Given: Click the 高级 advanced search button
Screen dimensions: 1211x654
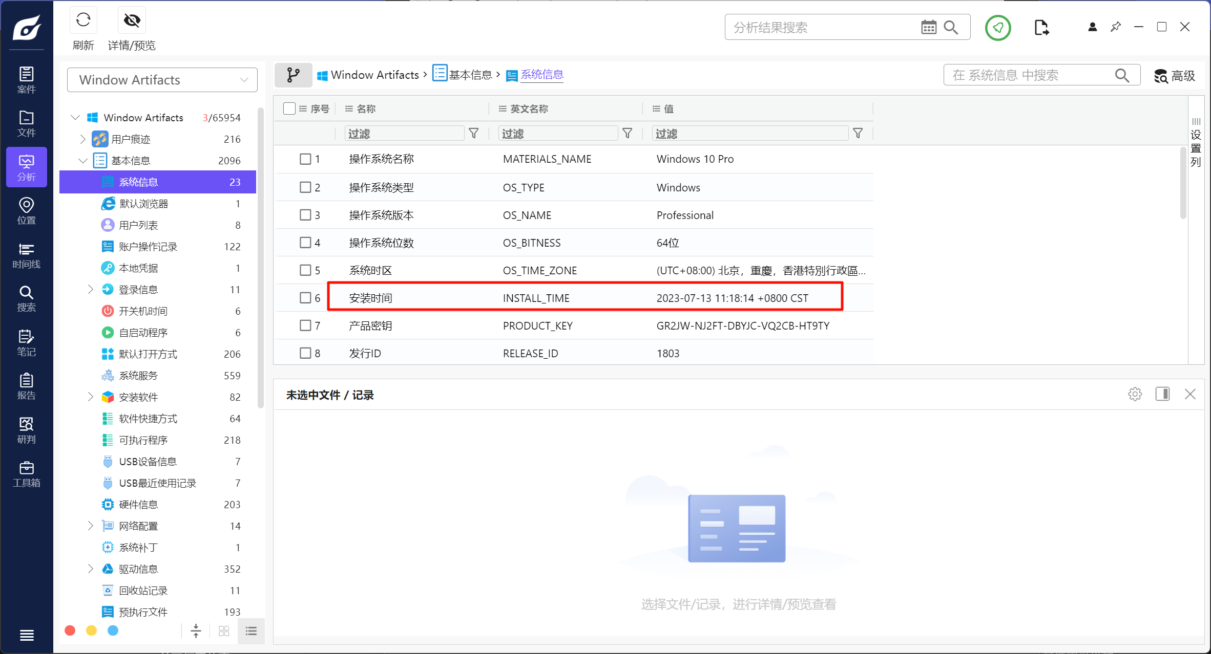Looking at the screenshot, I should (x=1175, y=76).
